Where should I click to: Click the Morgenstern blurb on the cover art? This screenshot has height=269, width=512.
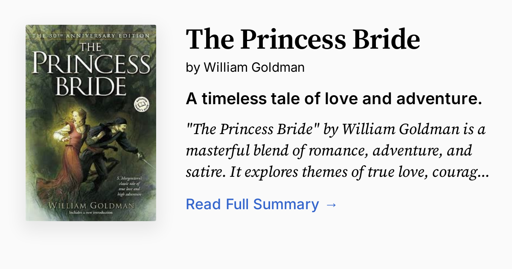click(130, 185)
